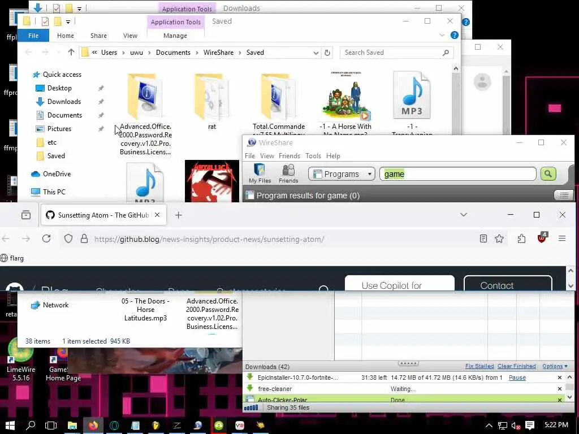Click the Clear Finished link

(517, 366)
